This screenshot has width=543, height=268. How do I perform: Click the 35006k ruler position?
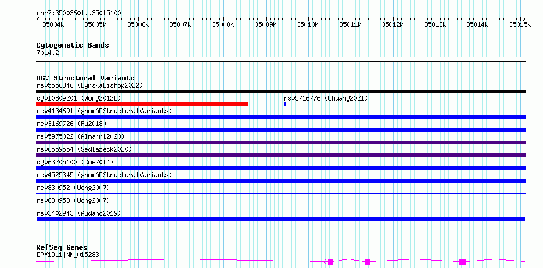click(x=138, y=24)
